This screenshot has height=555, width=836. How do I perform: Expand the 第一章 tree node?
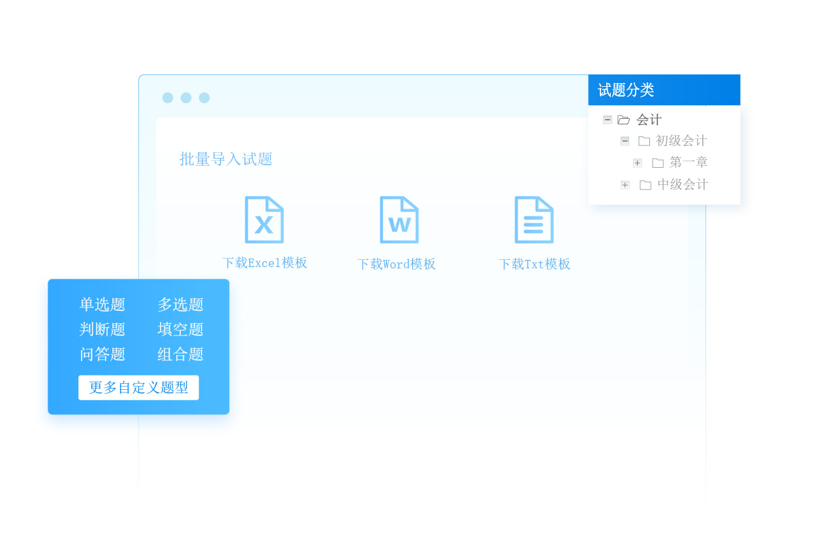[638, 163]
